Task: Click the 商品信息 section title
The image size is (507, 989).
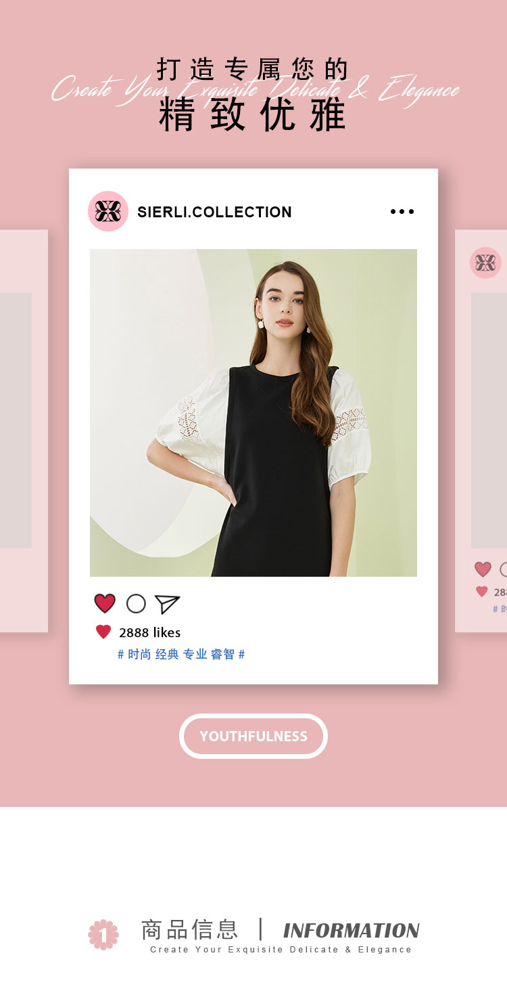Action: (189, 929)
